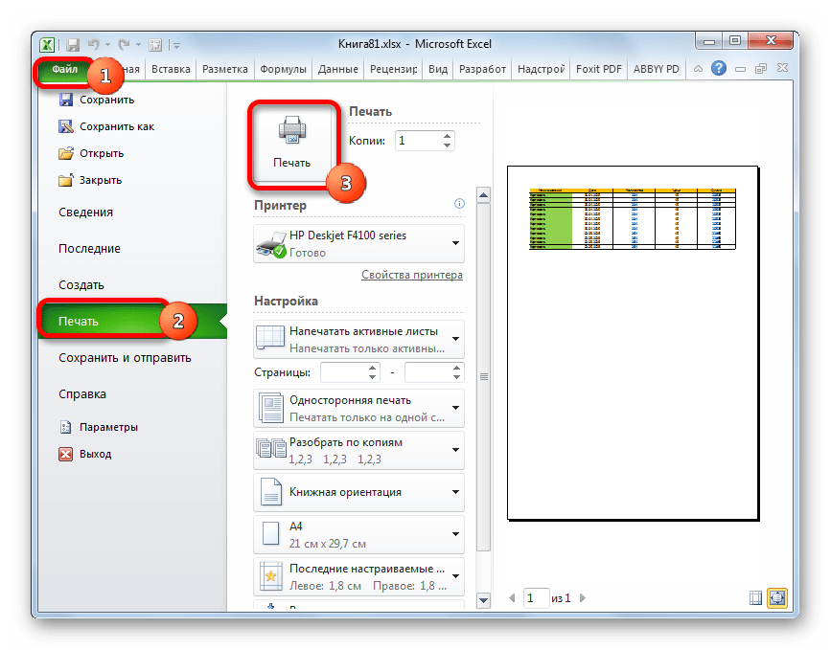
Task: Click the Undo arrow in quick access toolbar
Action: click(94, 45)
